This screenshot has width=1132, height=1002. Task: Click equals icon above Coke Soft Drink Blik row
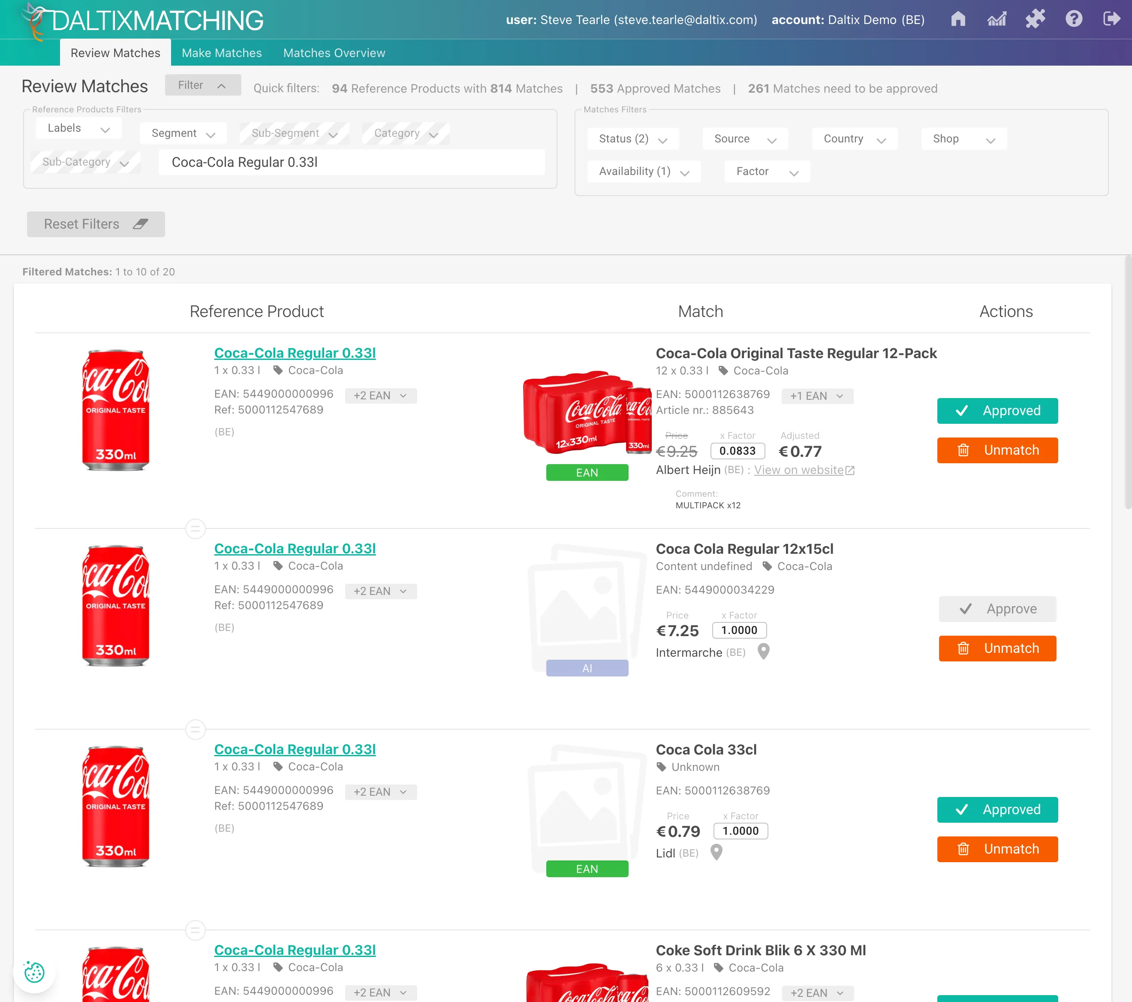(195, 930)
